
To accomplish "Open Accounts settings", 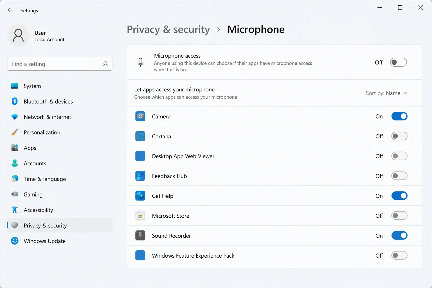I will 60,163.
